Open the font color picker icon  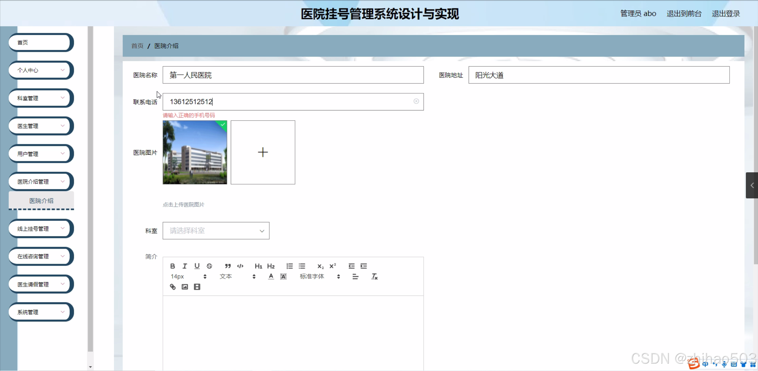(271, 277)
